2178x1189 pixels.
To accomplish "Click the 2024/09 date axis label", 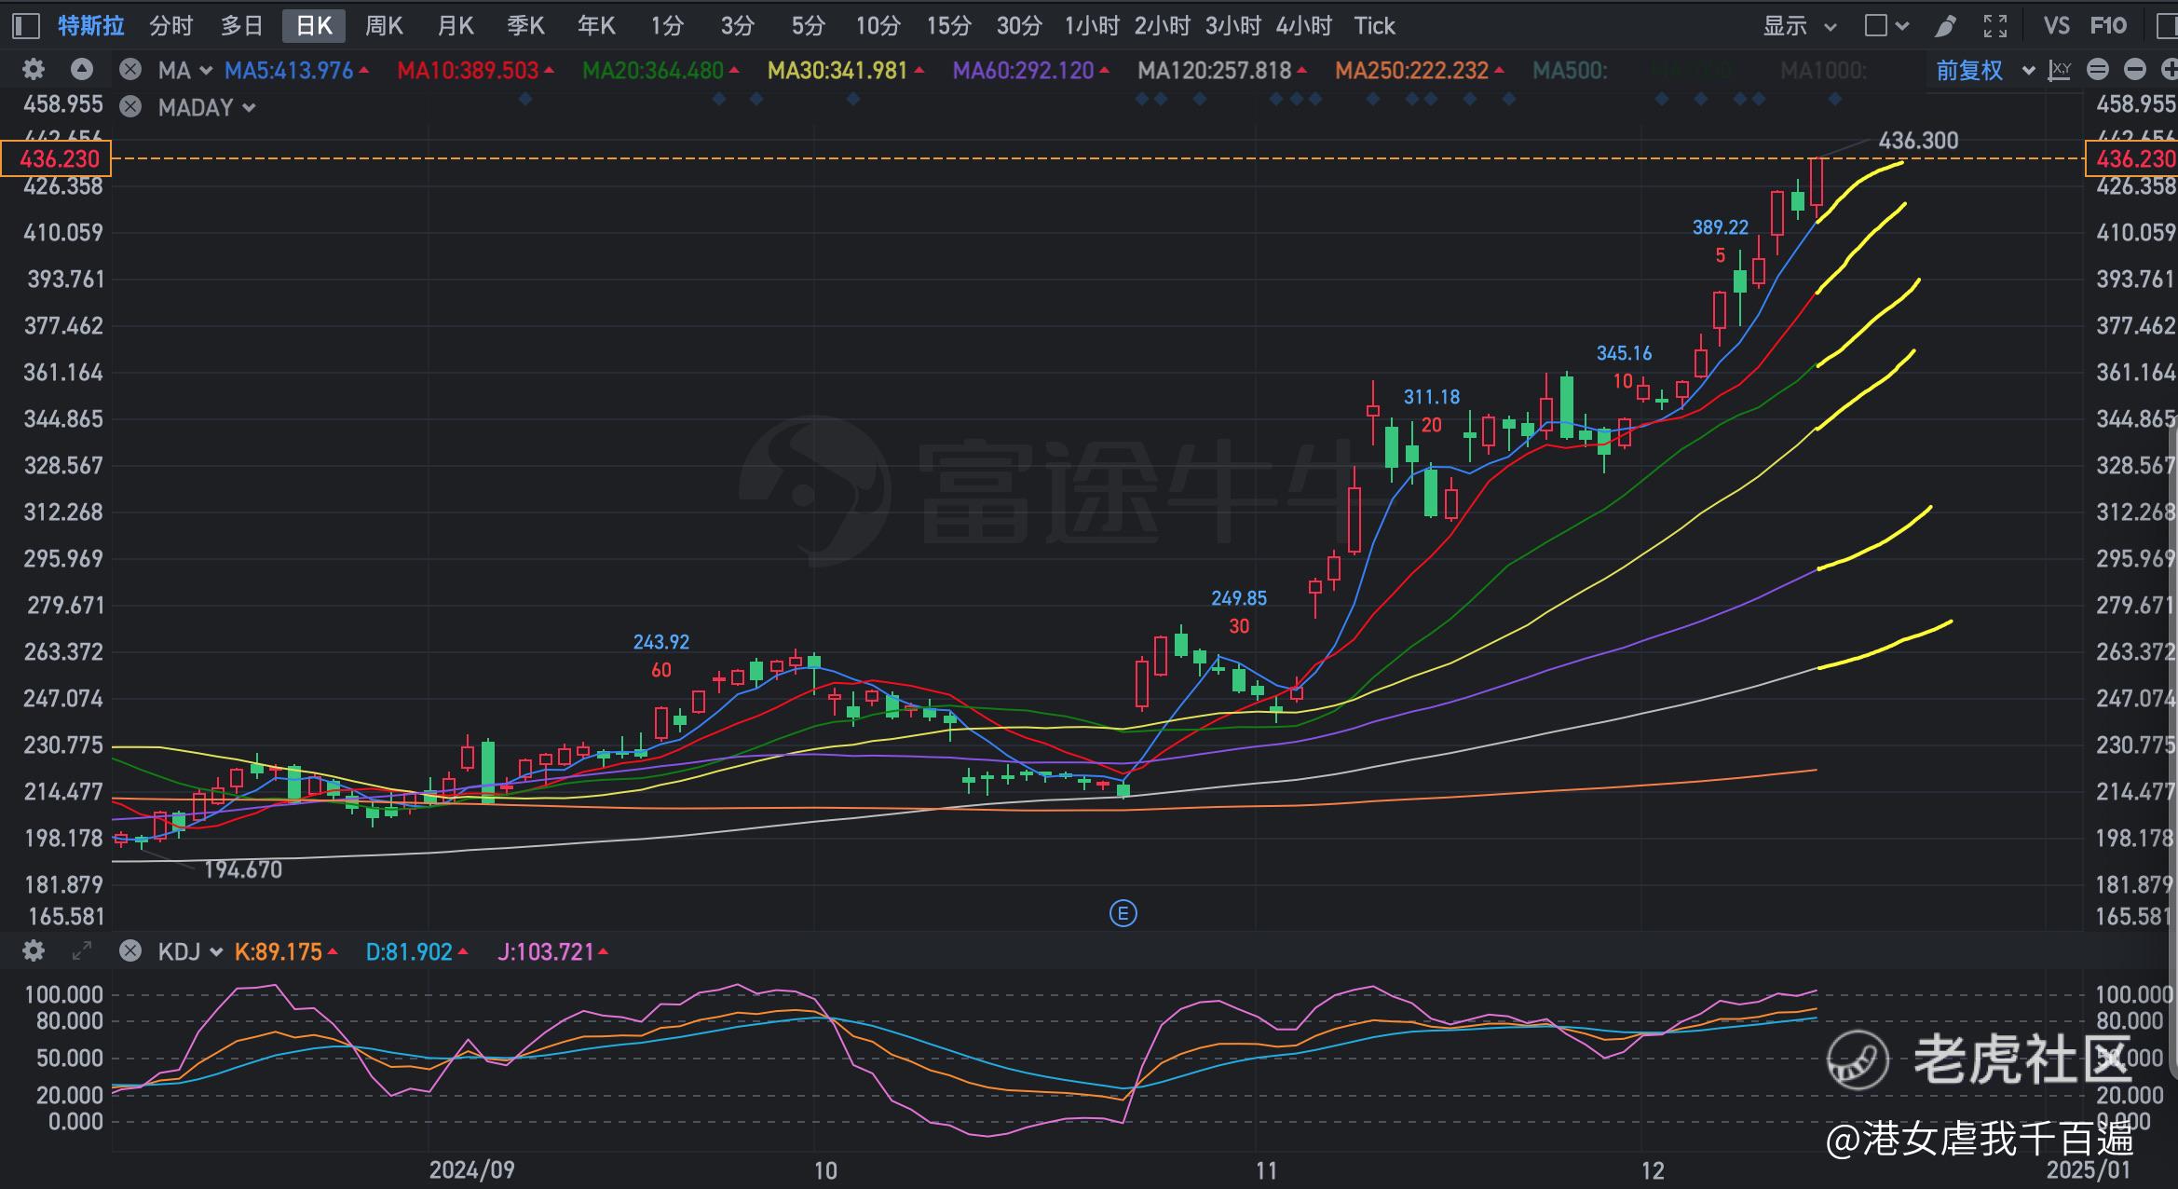I will tap(471, 1169).
